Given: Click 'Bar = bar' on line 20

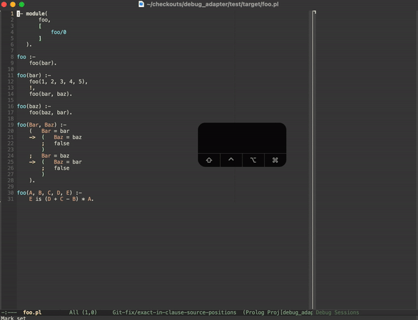Looking at the screenshot, I should pos(55,131).
